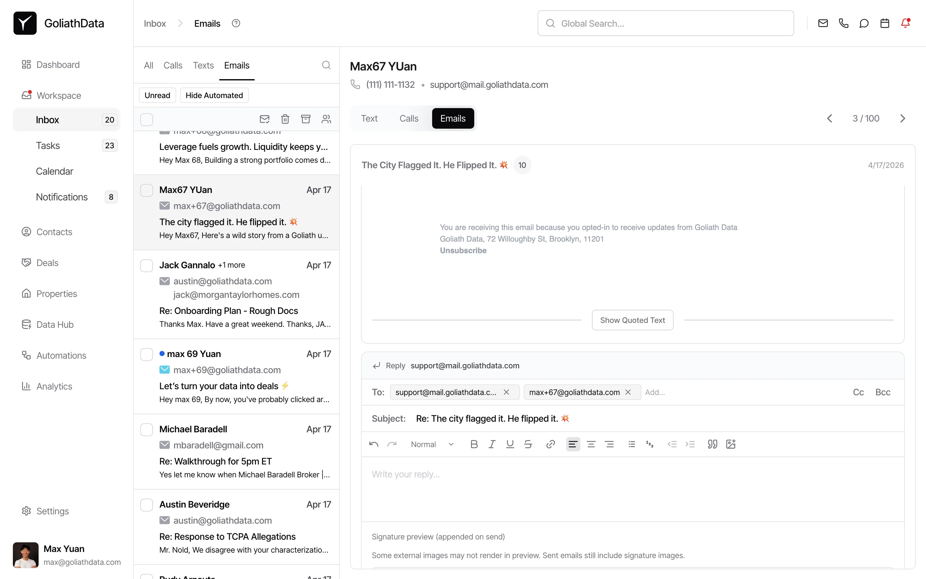The image size is (926, 579).
Task: Delete selected emails with the trash icon
Action: 285,119
